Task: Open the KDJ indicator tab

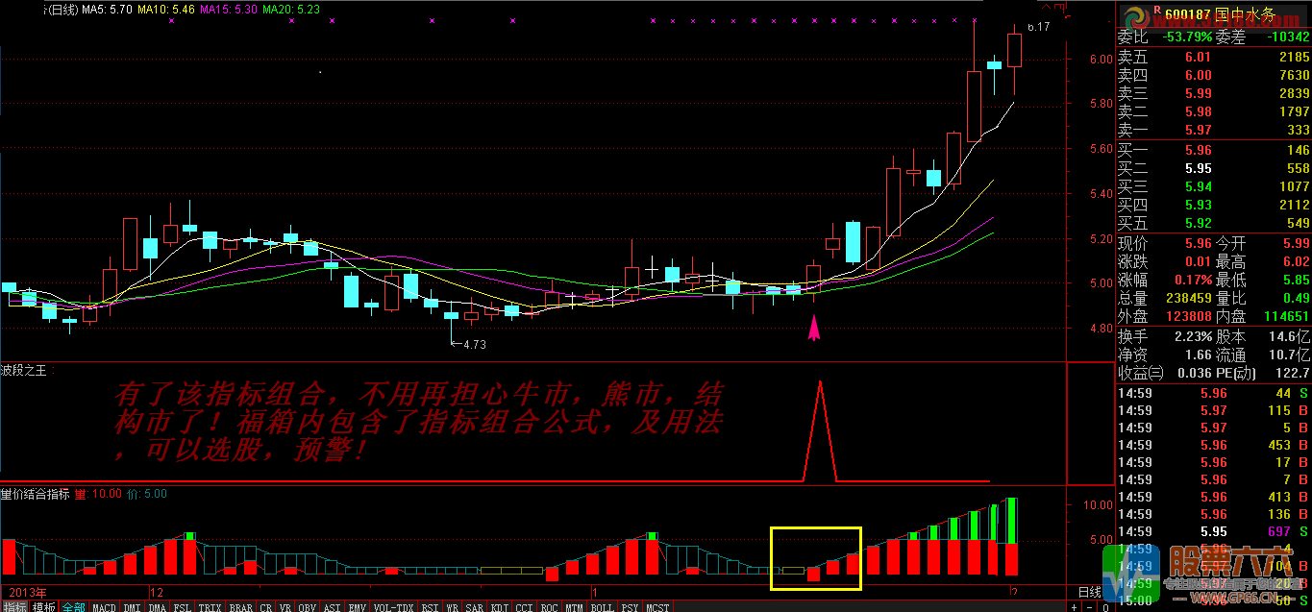Action: click(500, 607)
